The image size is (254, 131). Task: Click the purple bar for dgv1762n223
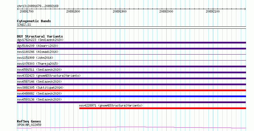coord(131,43)
